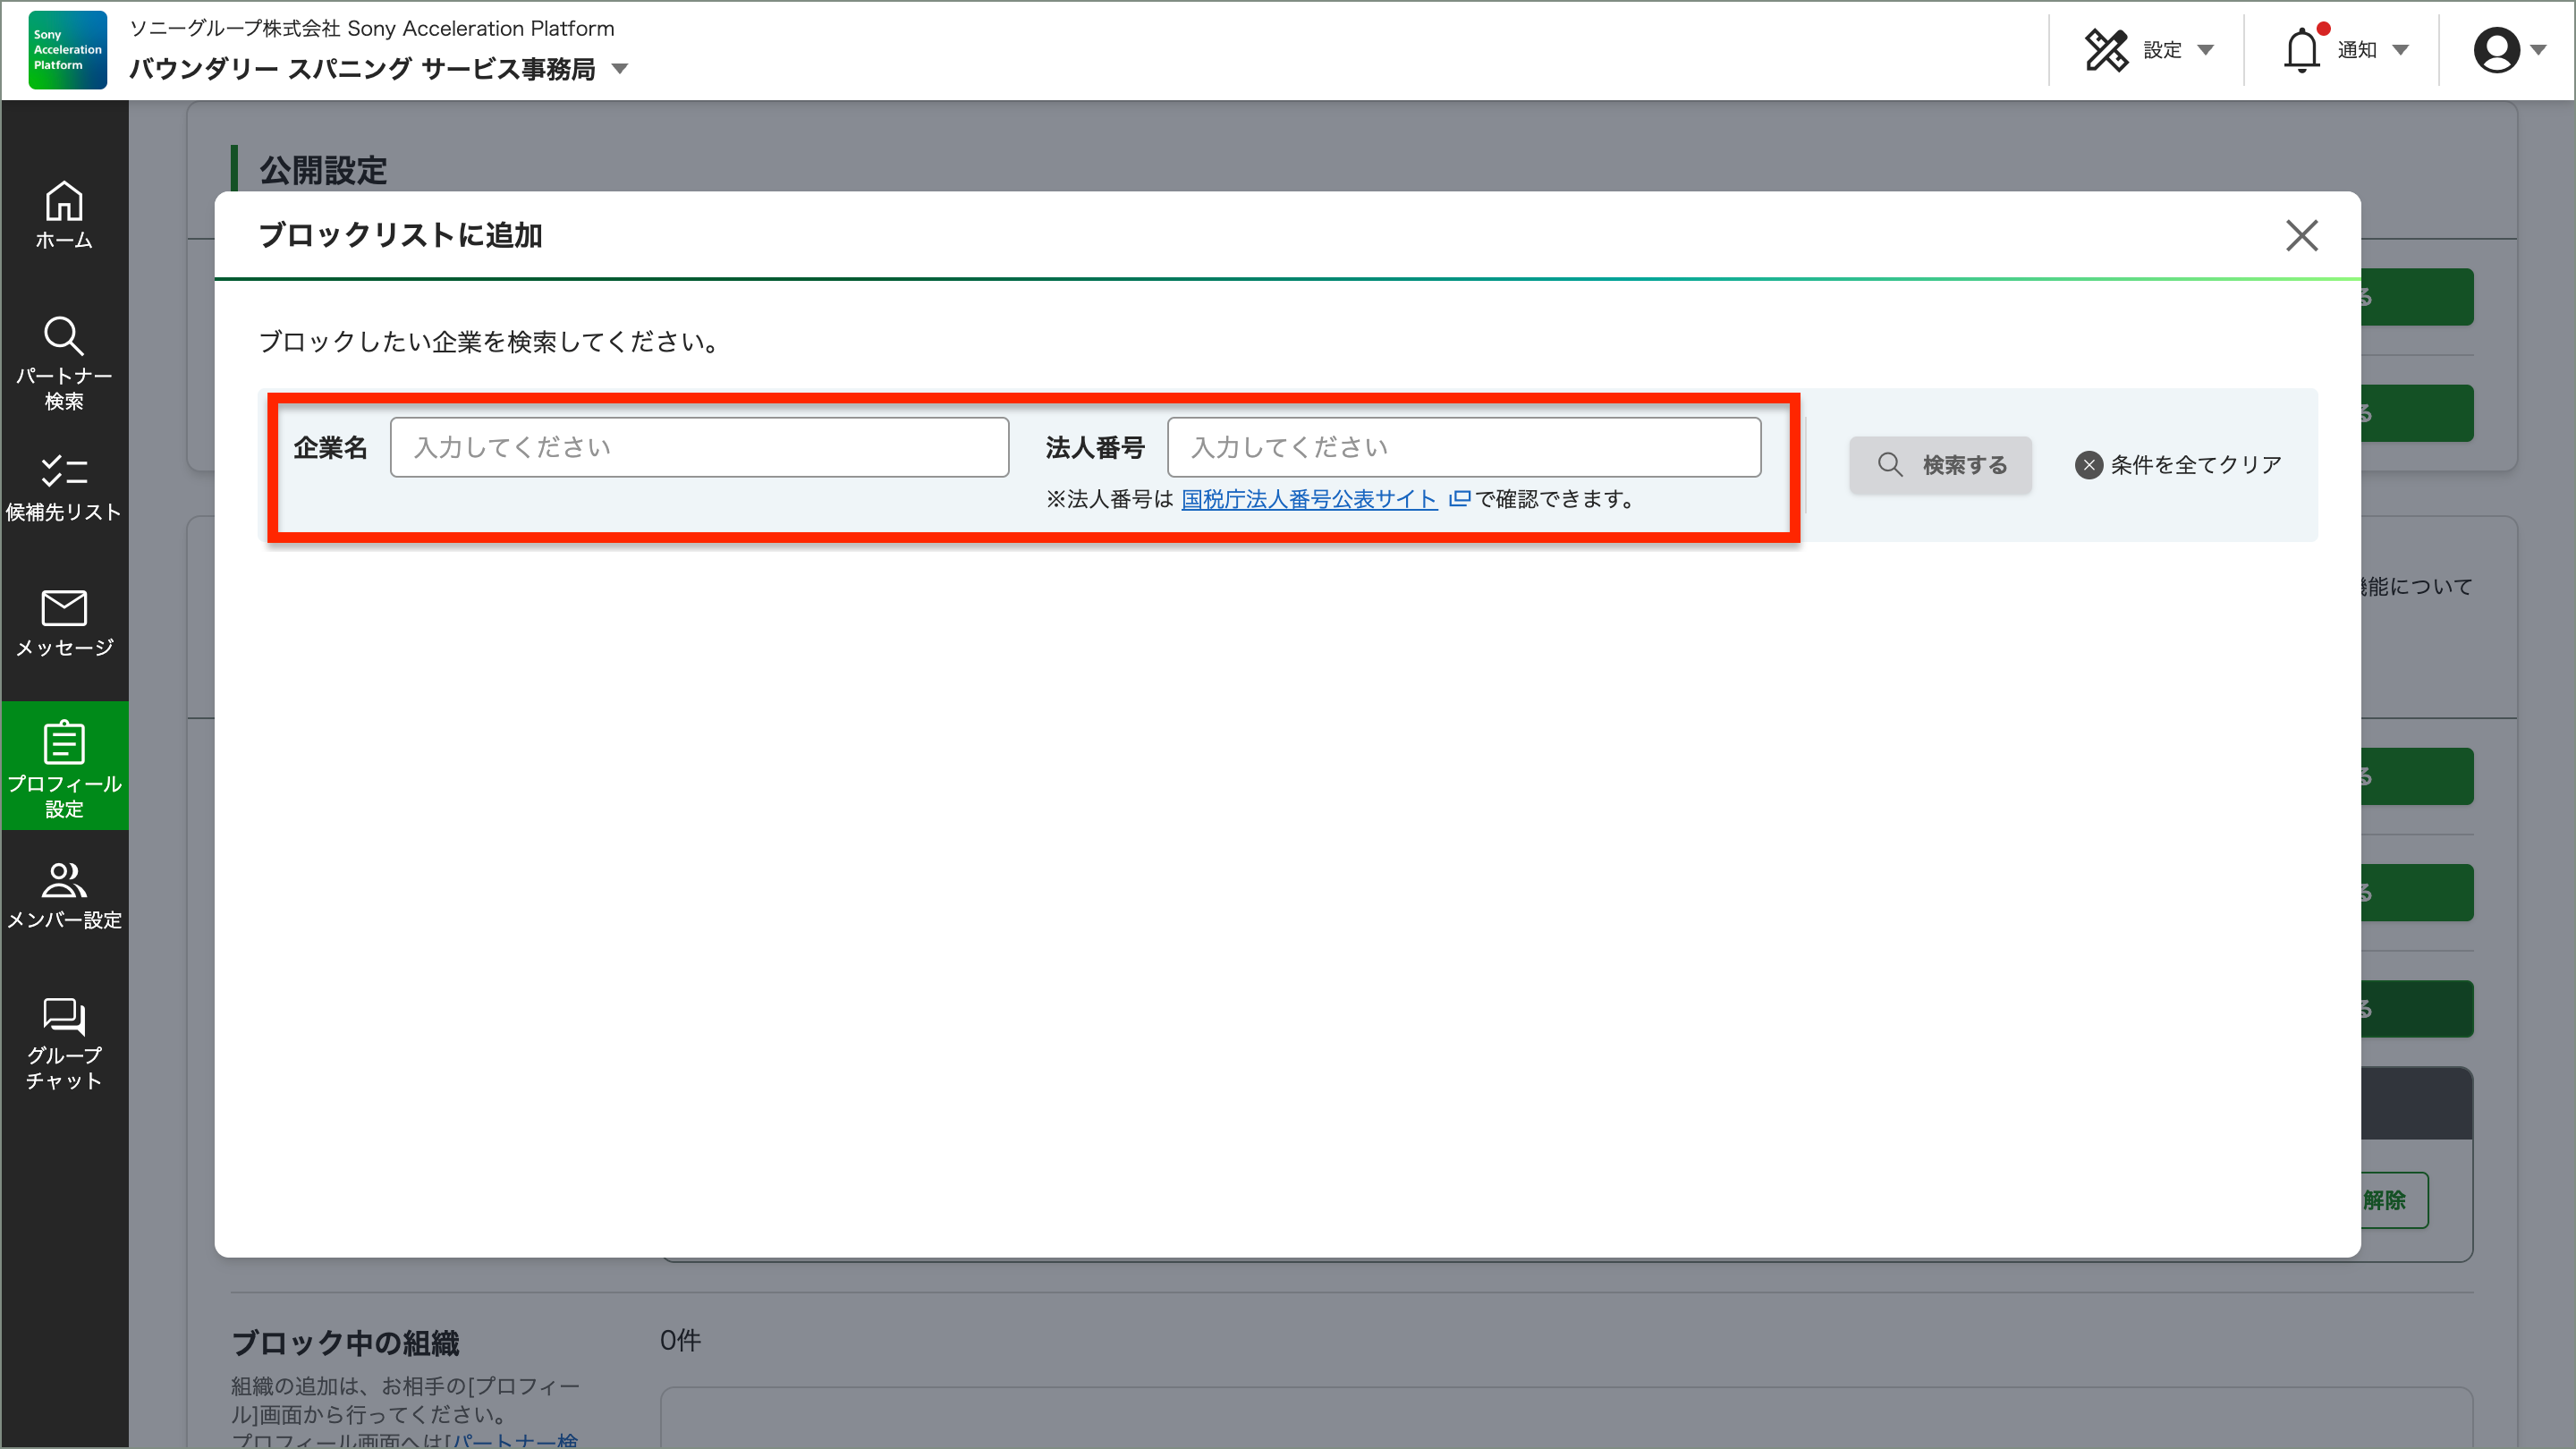The height and width of the screenshot is (1449, 2576).
Task: Close the ブロックリストに追加 dialog
Action: click(2302, 235)
